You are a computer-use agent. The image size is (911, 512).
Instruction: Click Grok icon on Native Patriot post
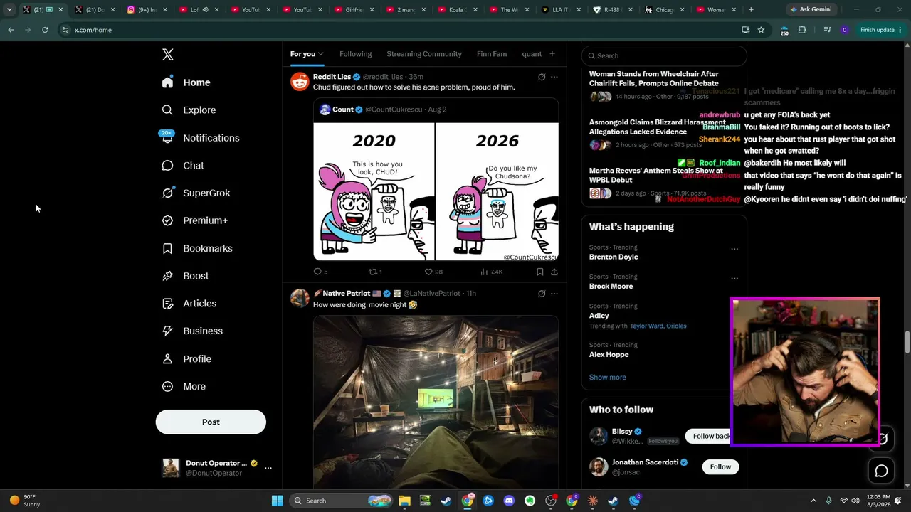pos(542,294)
